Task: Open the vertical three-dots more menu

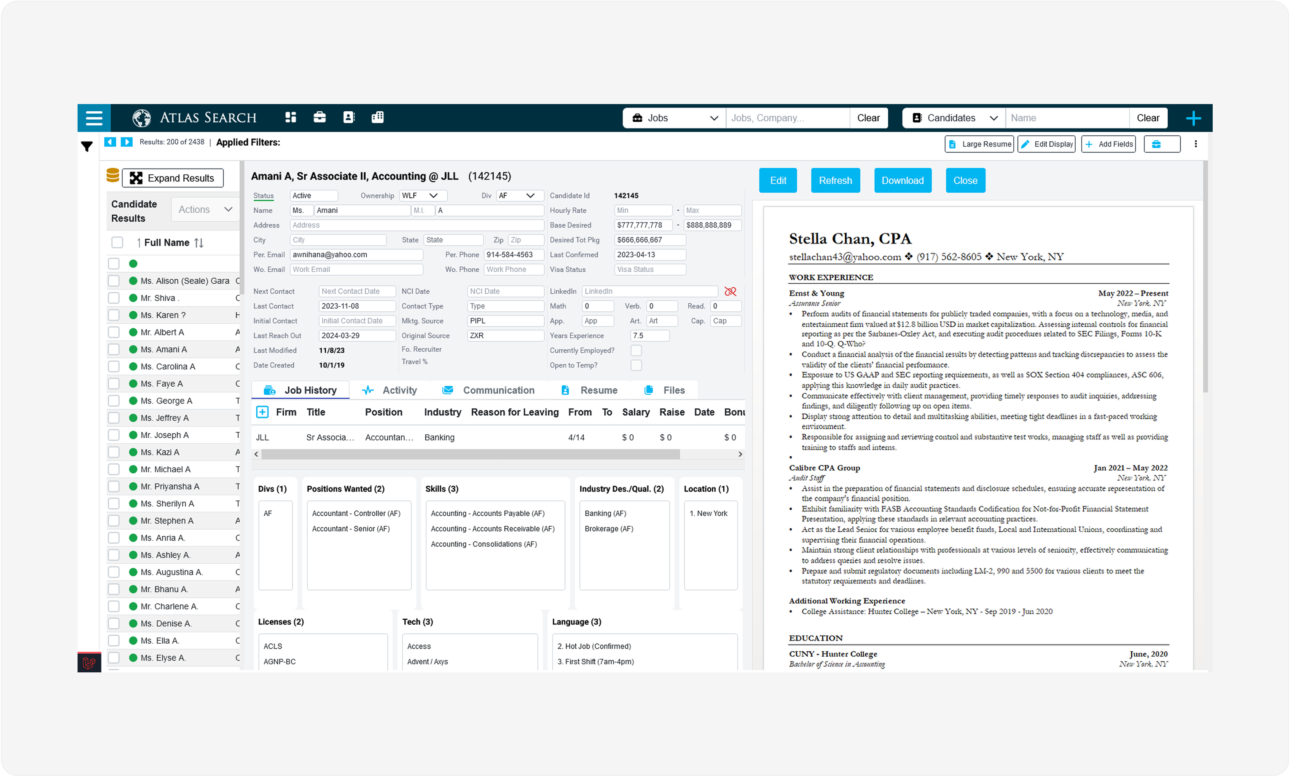Action: pos(1195,144)
